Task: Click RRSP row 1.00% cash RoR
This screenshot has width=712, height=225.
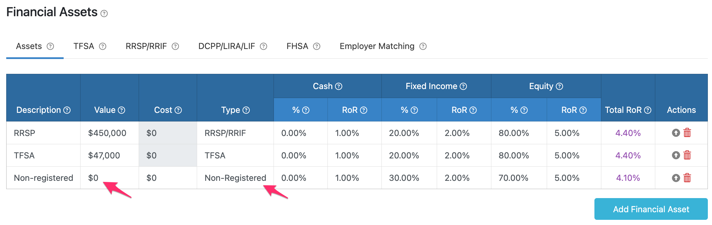Action: click(354, 133)
